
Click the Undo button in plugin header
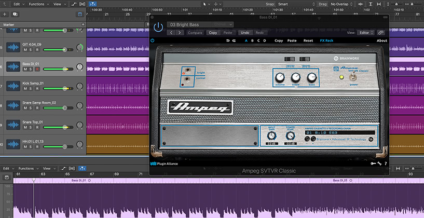coord(245,33)
